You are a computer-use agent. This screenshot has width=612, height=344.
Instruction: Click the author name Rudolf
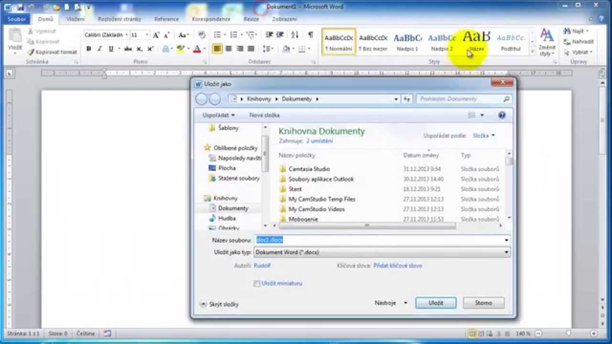(x=262, y=266)
